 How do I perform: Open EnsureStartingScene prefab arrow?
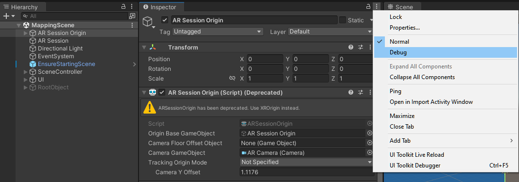click(134, 64)
